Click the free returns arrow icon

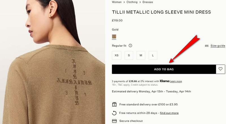click(114, 113)
